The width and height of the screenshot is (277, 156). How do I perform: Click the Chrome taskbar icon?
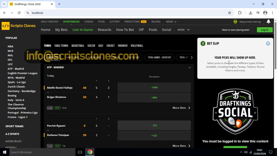coord(90,152)
